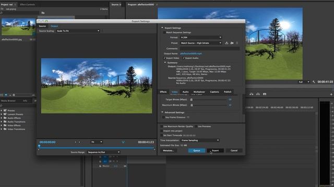Screen dimensions: 334x187
Task: Click the search icon in Media Browser/Effects panel
Action: [1, 105]
